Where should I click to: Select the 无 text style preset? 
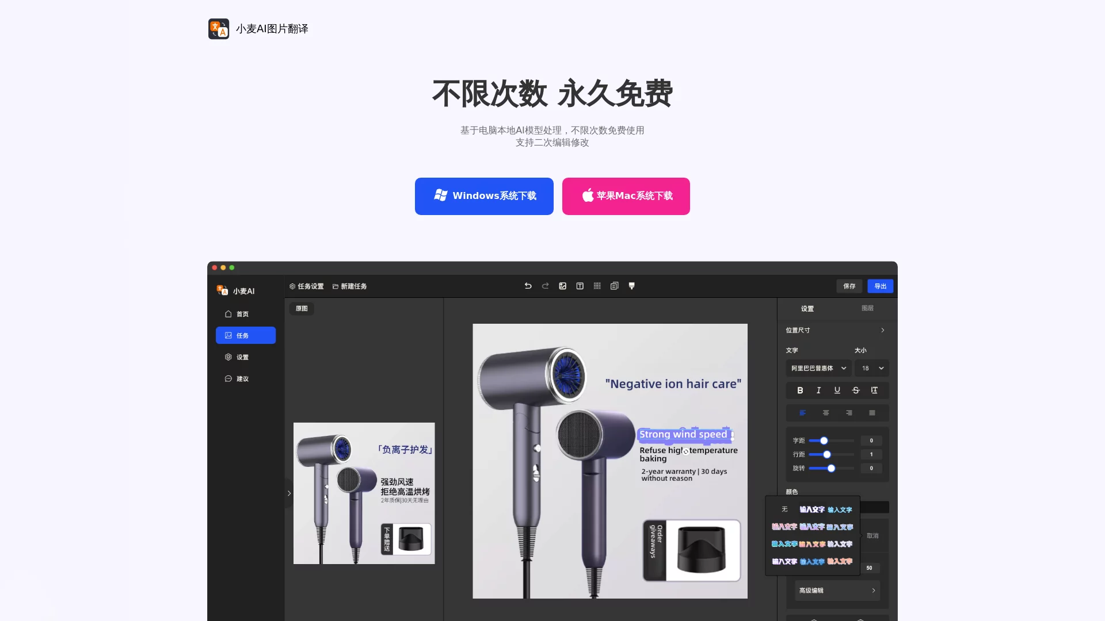[783, 509]
